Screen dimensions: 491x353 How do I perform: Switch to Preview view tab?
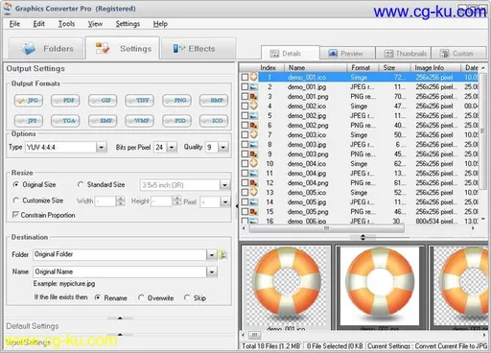point(347,54)
